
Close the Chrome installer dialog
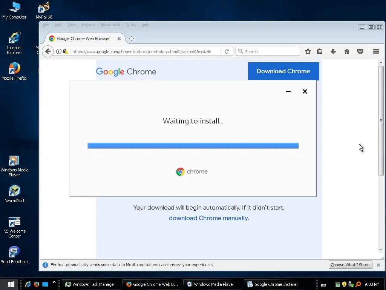click(305, 91)
